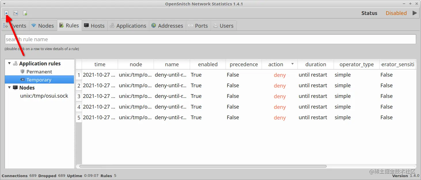The height and width of the screenshot is (180, 421).
Task: Click the deny-until-r... name in row 2
Action: tap(172, 86)
